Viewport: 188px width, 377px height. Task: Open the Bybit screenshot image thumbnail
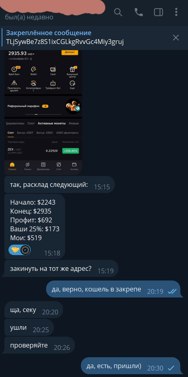(x=43, y=112)
